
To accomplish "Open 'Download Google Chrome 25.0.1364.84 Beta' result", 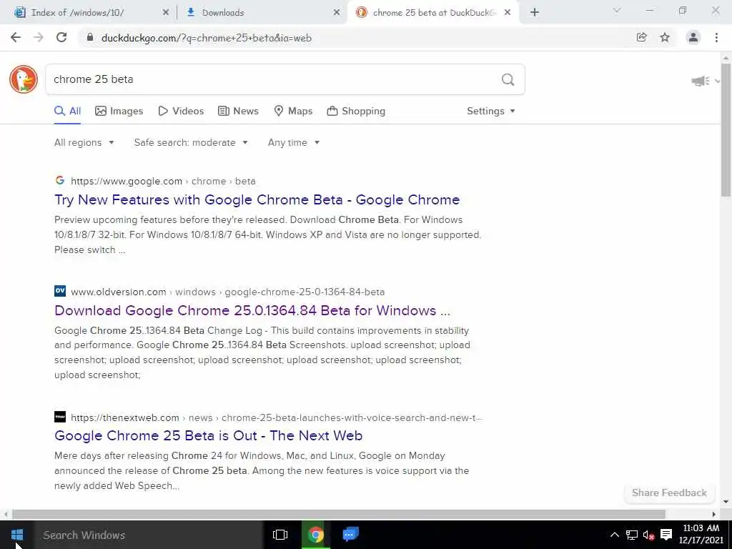I will [x=252, y=310].
